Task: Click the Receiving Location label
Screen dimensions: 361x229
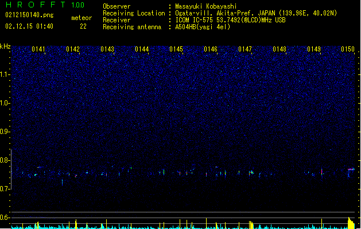Action: (x=134, y=13)
